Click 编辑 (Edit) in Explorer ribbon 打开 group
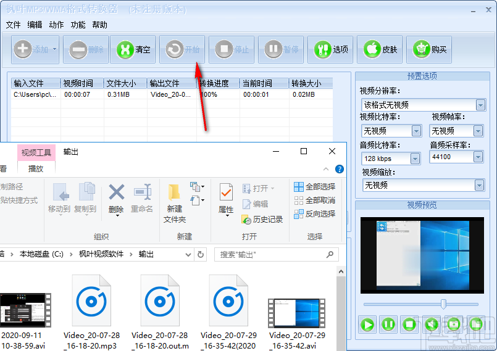The image size is (497, 351). click(x=256, y=204)
